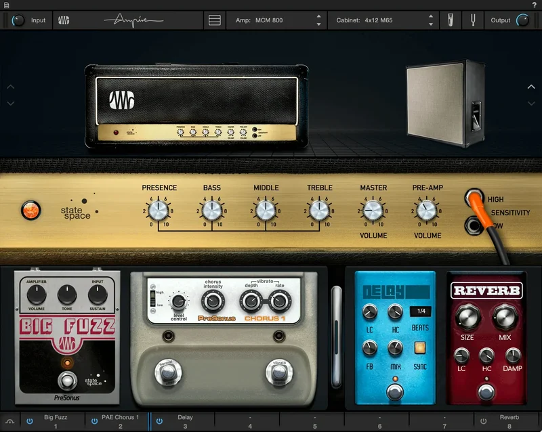The width and height of the screenshot is (542, 432).
Task: Click the pedalboard splitter handle
Action: [336, 337]
